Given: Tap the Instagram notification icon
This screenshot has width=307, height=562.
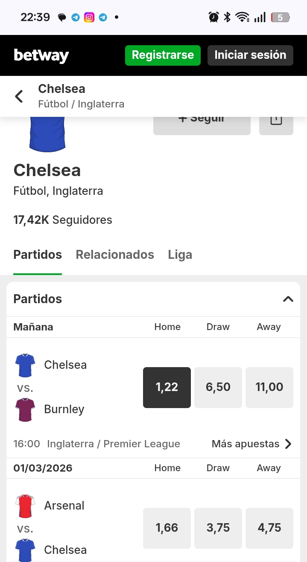Looking at the screenshot, I should pos(89,17).
